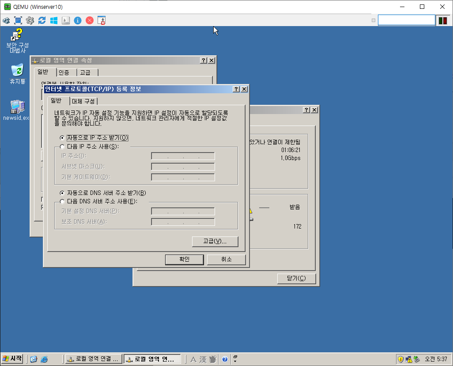
Task: Toggle fullscreen view icon in QEMU toolbar
Action: coord(18,20)
